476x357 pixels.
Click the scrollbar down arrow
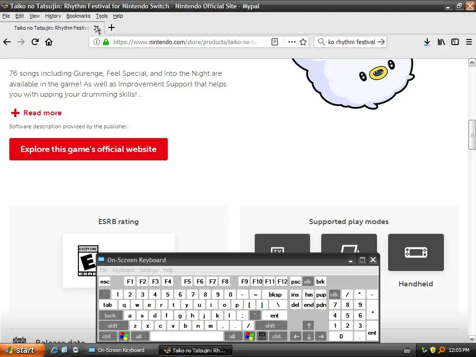click(472, 339)
